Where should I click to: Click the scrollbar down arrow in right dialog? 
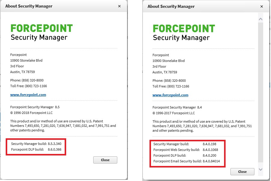(x=261, y=169)
